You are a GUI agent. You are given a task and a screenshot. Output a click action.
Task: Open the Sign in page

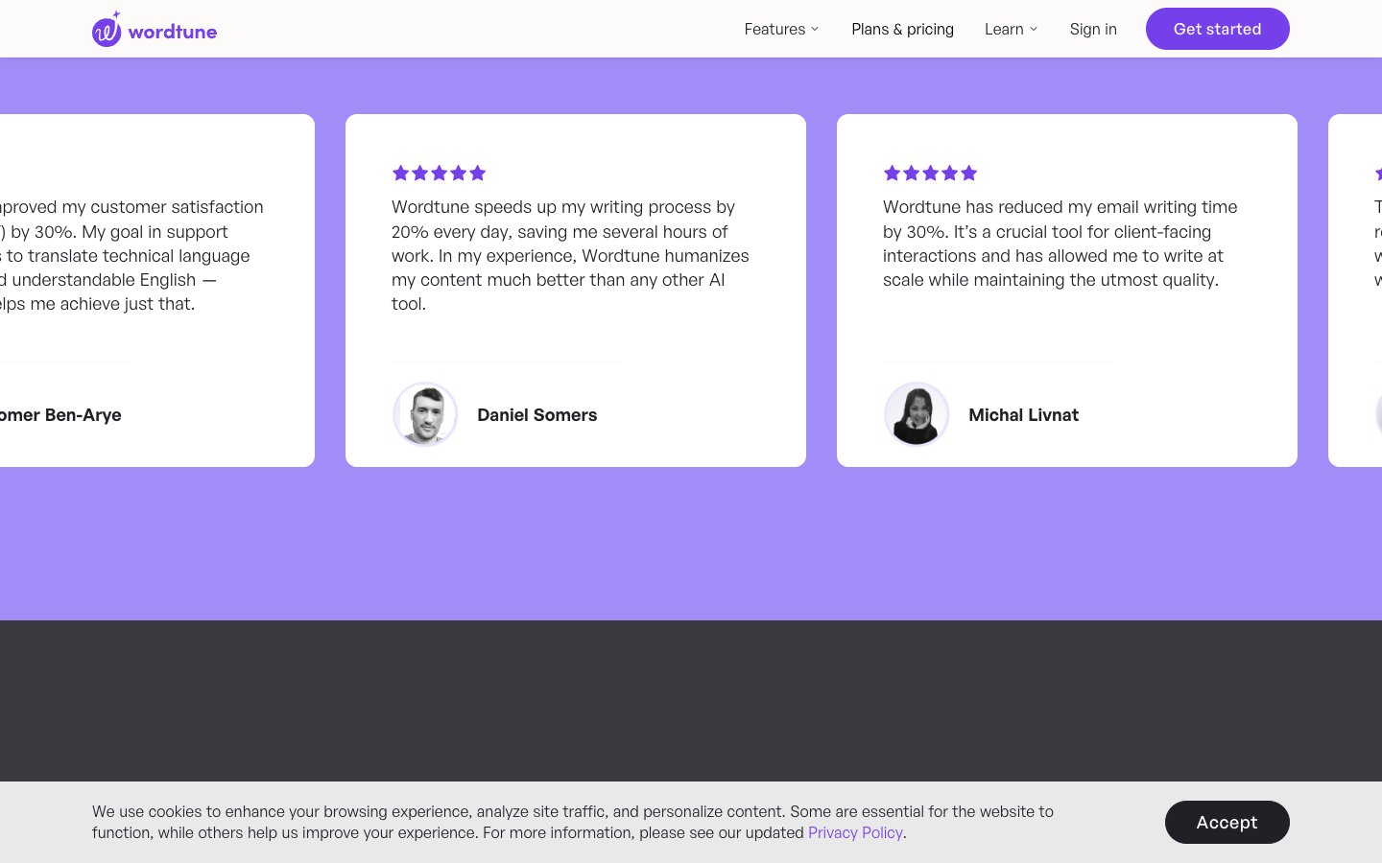click(1093, 29)
